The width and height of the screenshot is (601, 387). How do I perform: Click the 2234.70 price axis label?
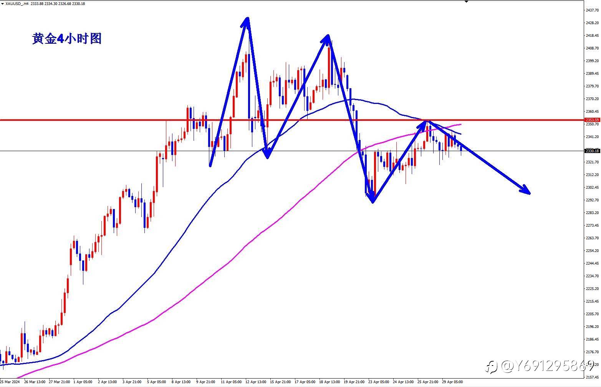coord(593,276)
